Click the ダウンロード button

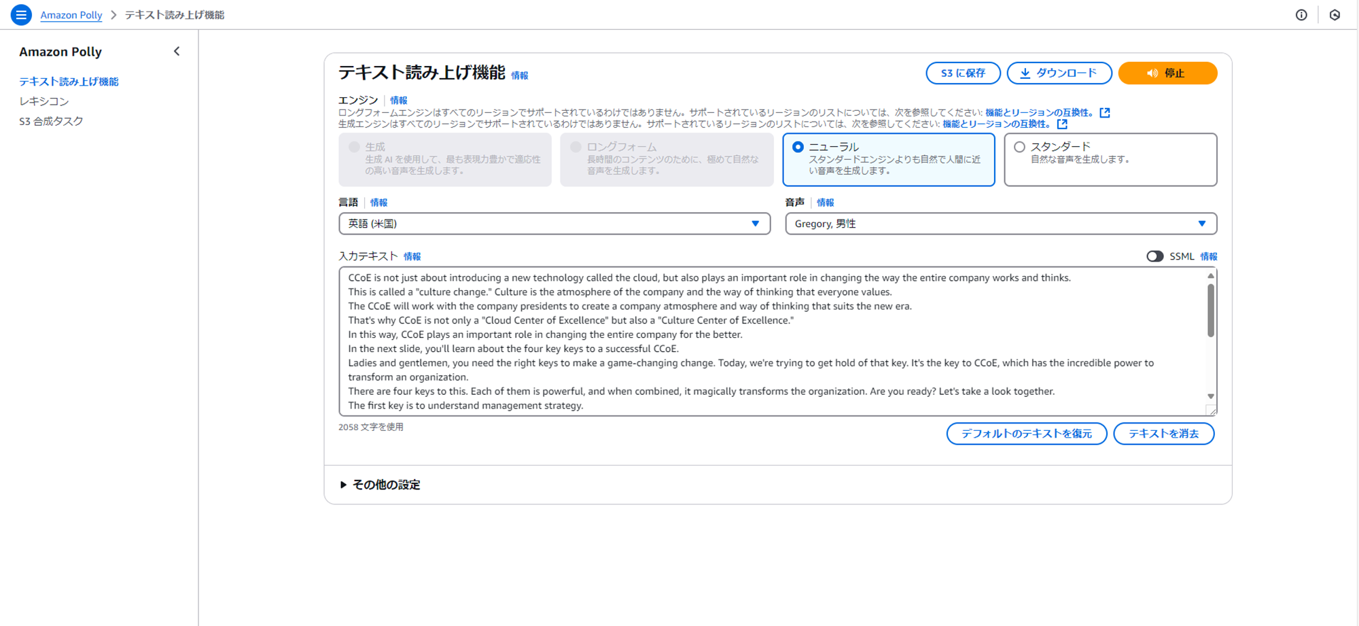pos(1059,73)
